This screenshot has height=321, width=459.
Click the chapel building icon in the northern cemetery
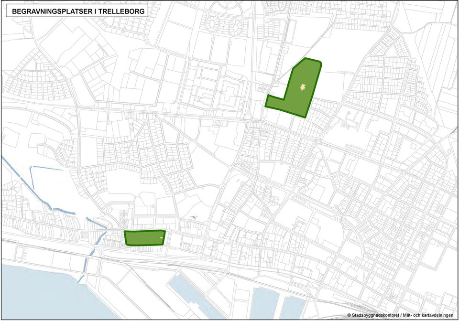point(303,87)
